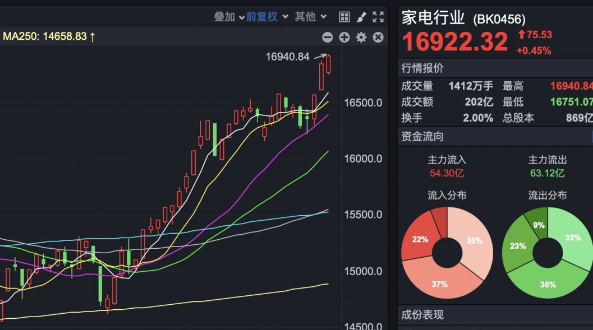Expand the 叠加 overlay dropdown
Image resolution: width=593 pixels, height=330 pixels.
229,17
